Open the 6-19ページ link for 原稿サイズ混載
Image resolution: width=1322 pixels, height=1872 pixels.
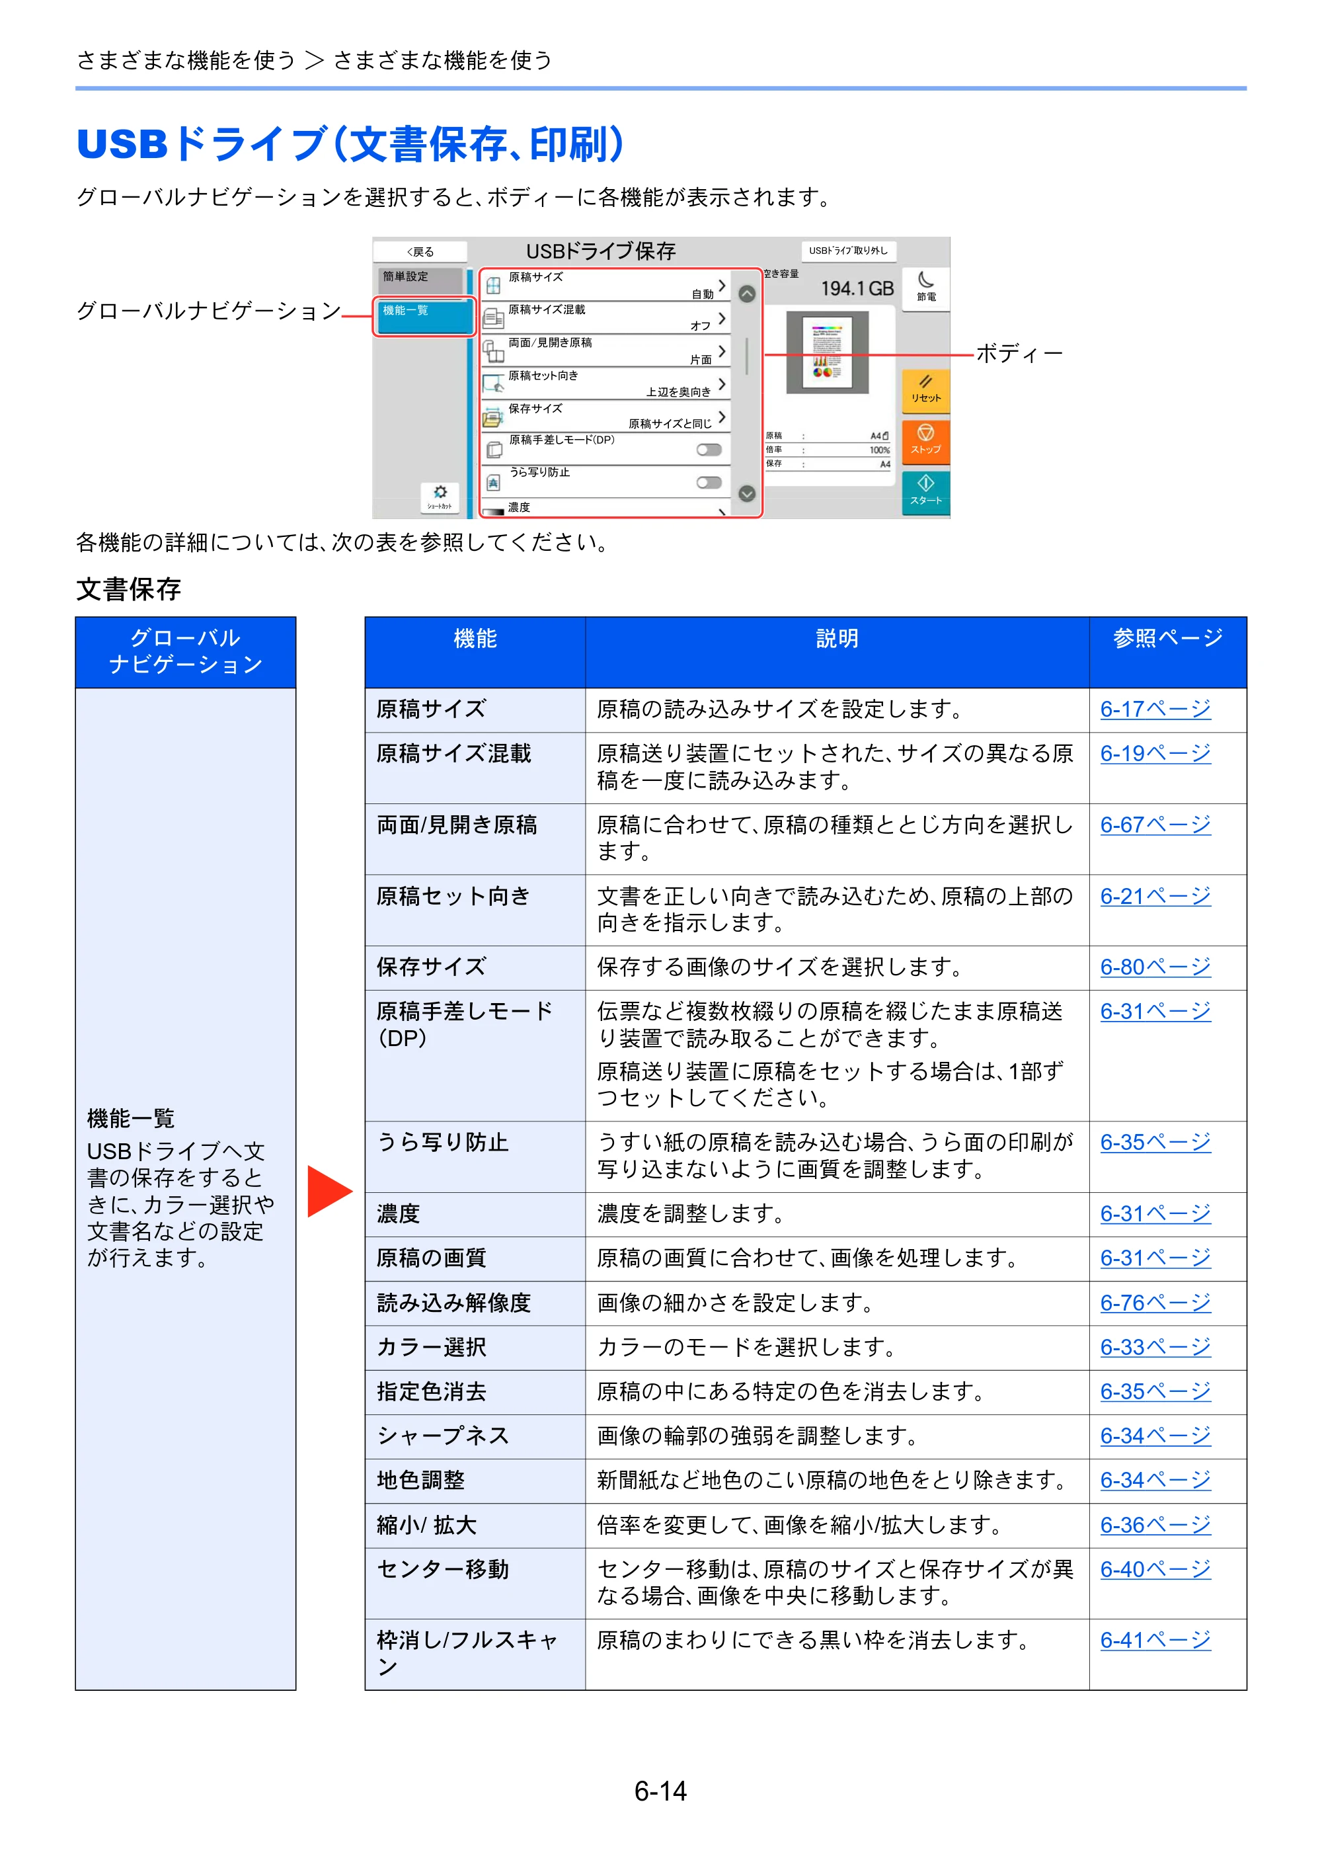1155,753
